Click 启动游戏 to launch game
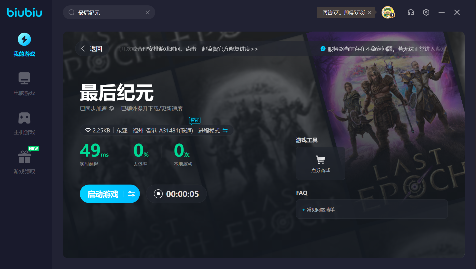Viewport: 476px width, 269px height. click(x=103, y=194)
